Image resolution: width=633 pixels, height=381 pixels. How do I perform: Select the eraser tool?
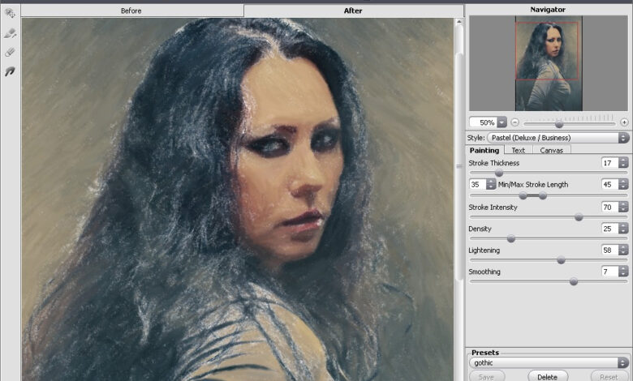10,52
